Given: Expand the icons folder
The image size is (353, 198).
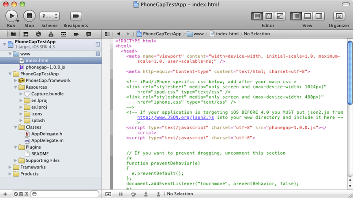Looking at the screenshot, I should pos(21,114).
